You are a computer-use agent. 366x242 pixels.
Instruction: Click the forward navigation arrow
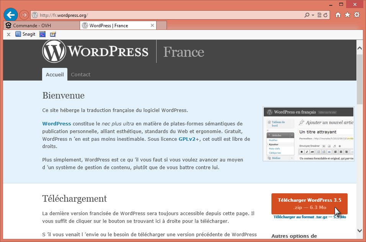pyautogui.click(x=24, y=15)
